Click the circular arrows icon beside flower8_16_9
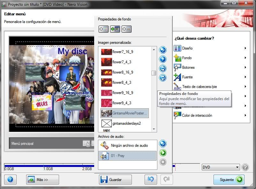 tap(162, 68)
